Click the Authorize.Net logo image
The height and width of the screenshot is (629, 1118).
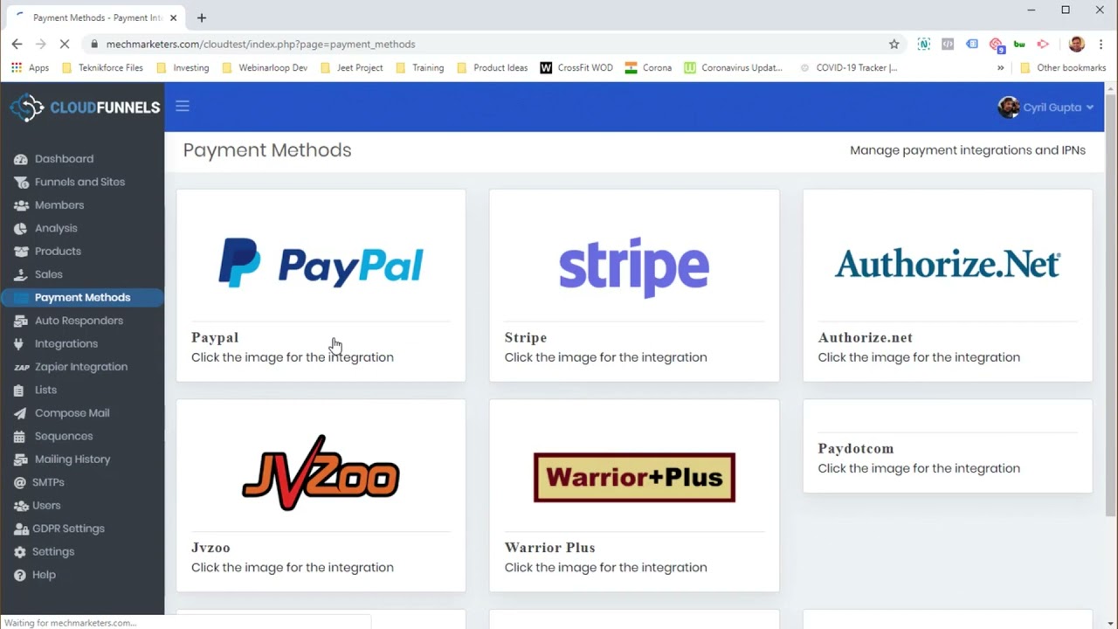coord(948,263)
